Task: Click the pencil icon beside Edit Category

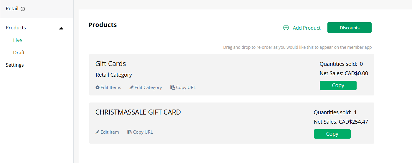Action: point(131,88)
